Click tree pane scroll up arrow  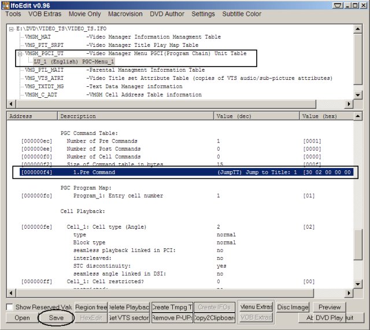(x=358, y=29)
